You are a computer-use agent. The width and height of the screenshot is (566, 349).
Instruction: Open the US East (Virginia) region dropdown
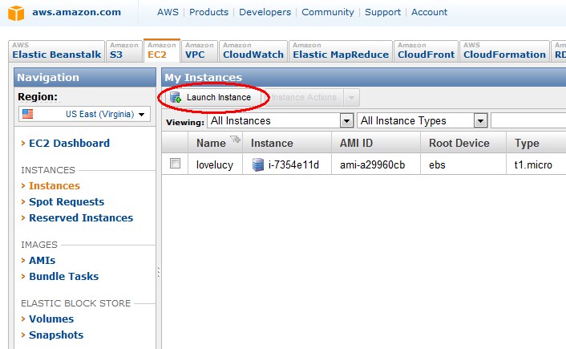tap(84, 114)
